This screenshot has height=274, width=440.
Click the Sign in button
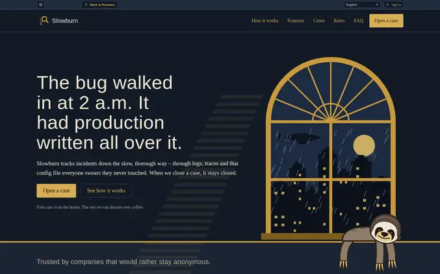tap(393, 5)
